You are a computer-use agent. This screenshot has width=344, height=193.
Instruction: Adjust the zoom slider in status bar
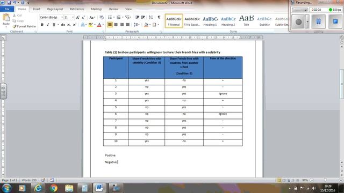click(325, 180)
